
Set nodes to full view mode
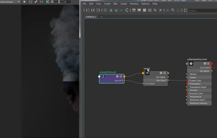[144, 10]
